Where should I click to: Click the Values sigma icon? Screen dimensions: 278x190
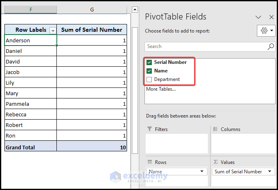click(x=216, y=162)
